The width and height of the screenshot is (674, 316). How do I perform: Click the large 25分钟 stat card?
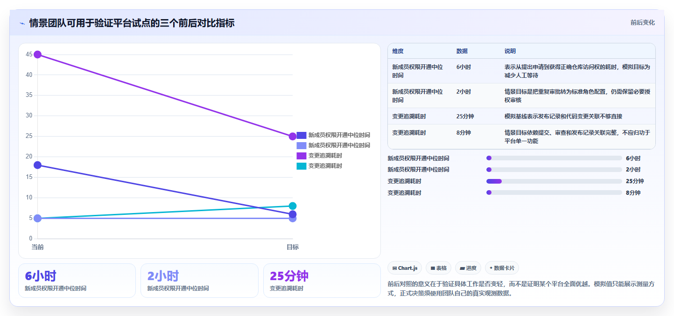tap(322, 281)
